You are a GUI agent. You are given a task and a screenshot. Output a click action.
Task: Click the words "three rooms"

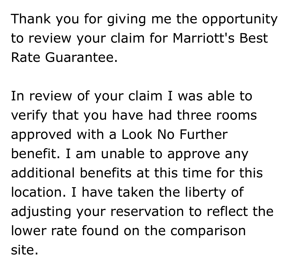217,115
